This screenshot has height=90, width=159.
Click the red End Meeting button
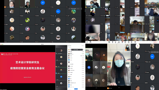tap(155, 42)
